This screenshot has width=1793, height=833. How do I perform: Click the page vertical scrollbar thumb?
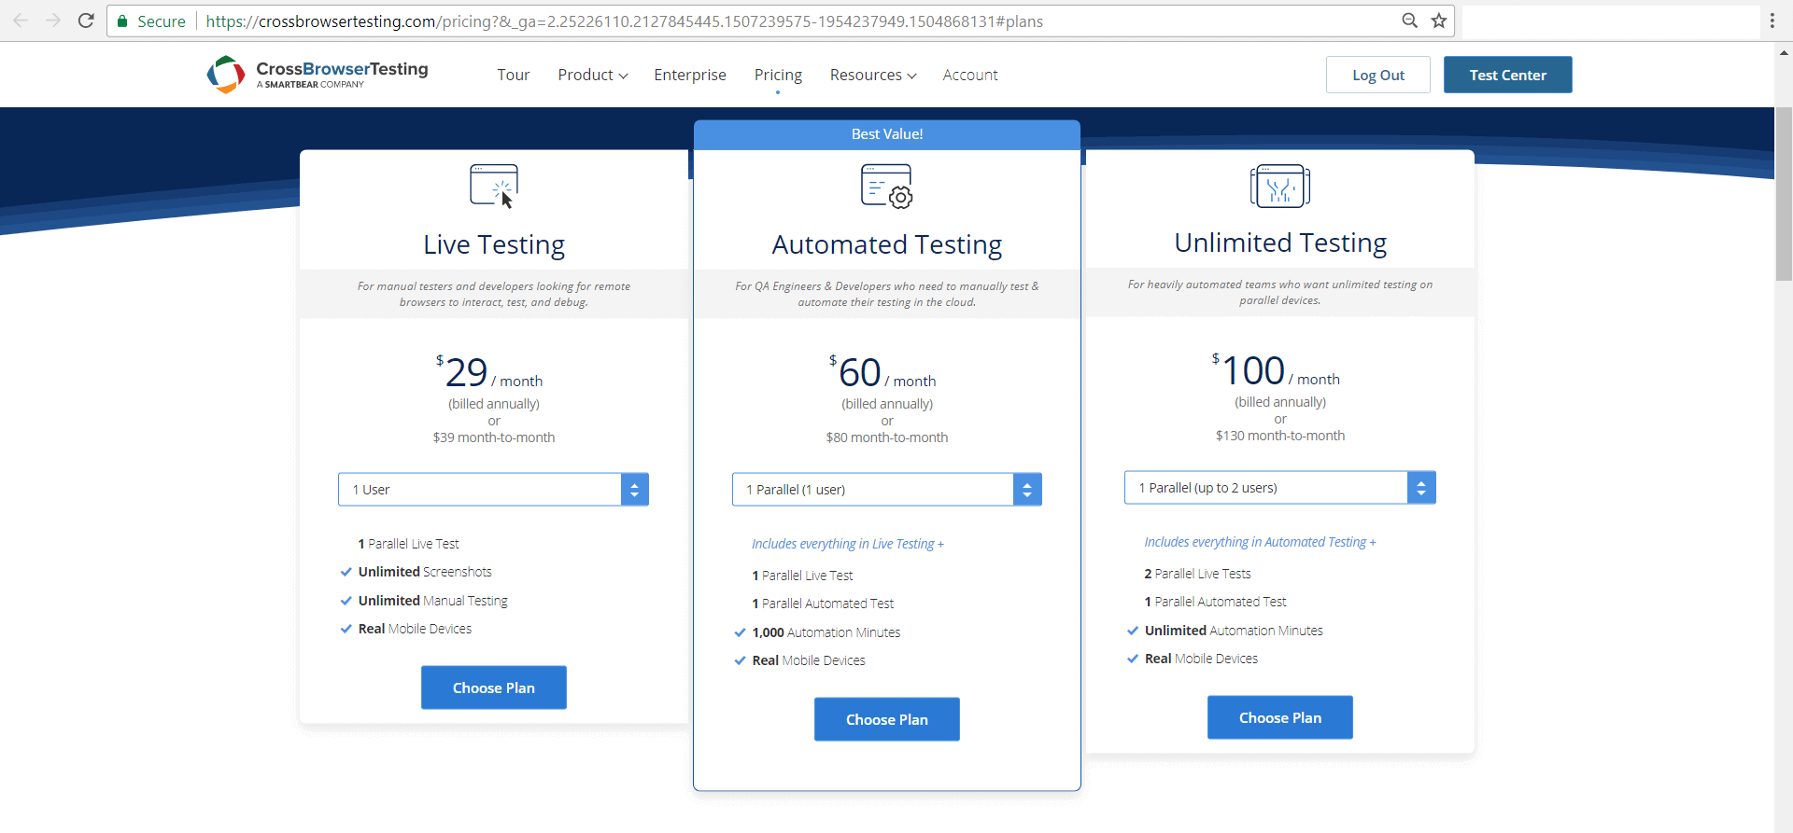(x=1784, y=194)
